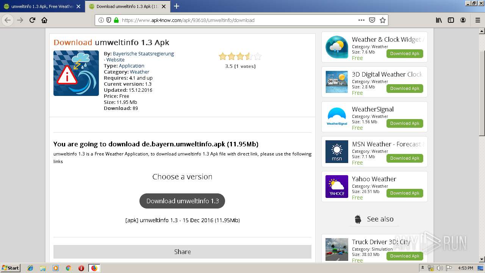Open the WeatherSignal title link
Viewport: 485px width, 273px height.
(x=373, y=109)
